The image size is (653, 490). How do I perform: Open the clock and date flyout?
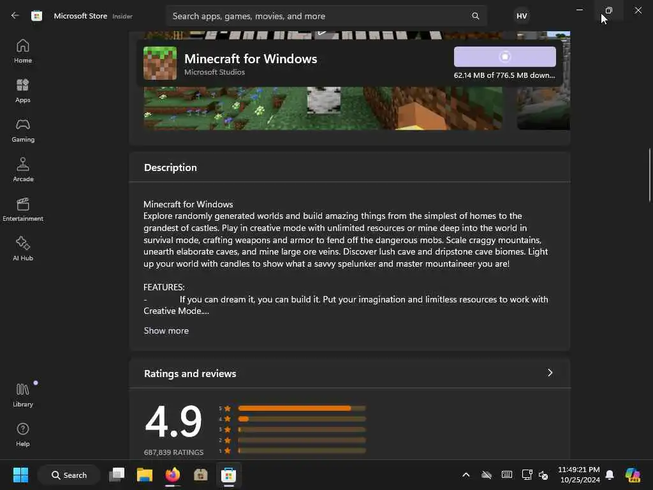(579, 475)
